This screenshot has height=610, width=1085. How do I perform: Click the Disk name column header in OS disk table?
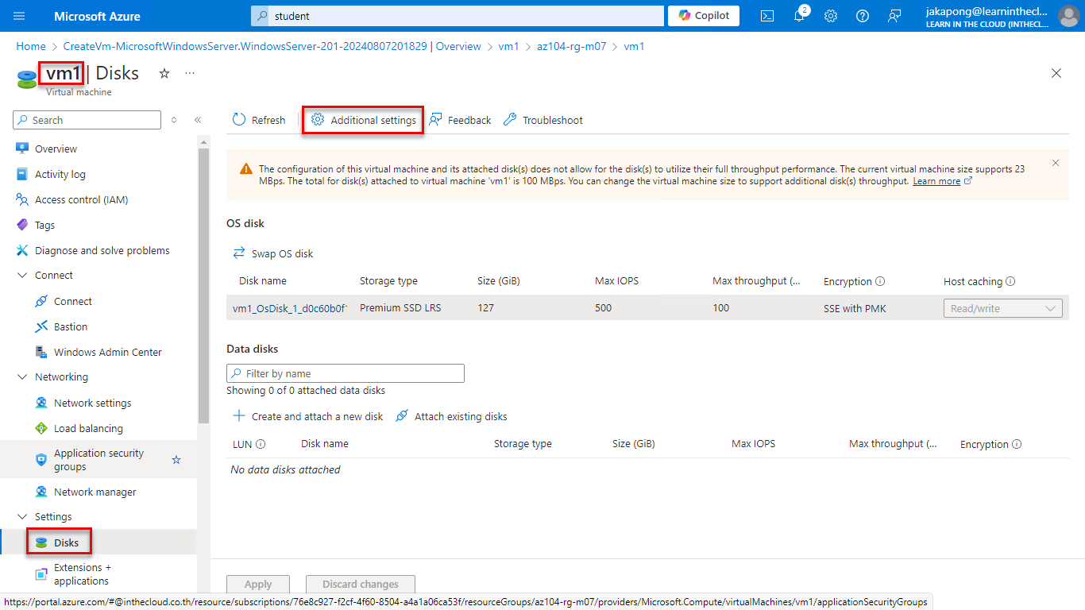263,281
